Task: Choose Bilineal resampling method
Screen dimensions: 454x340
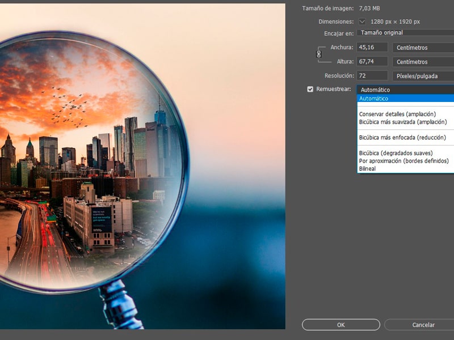Action: pos(367,169)
